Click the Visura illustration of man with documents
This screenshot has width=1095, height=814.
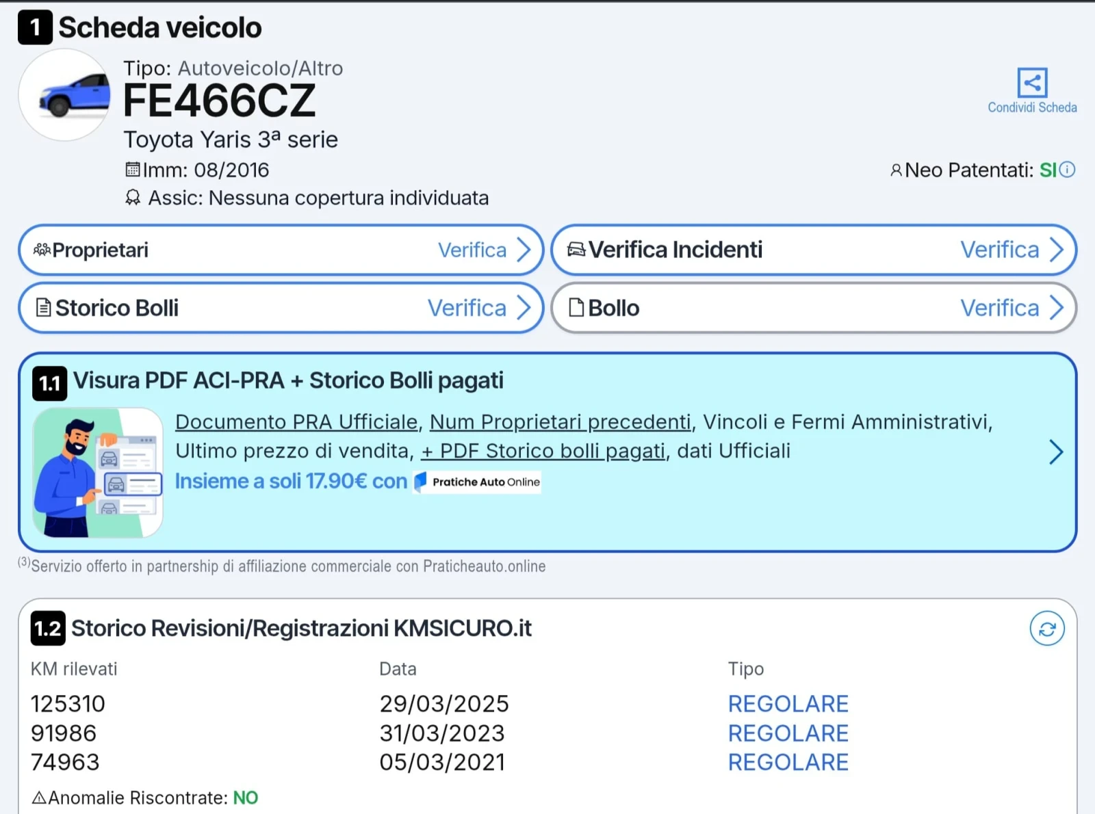(98, 473)
